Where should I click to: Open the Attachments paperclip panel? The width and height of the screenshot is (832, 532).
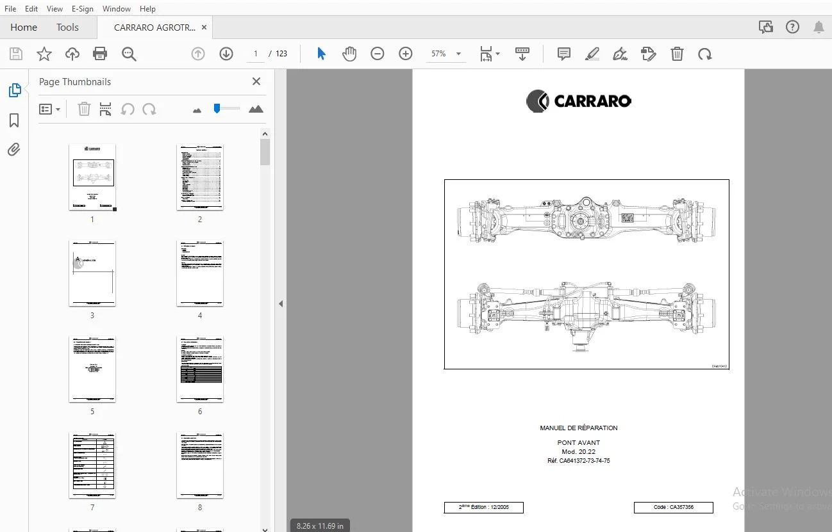click(14, 150)
